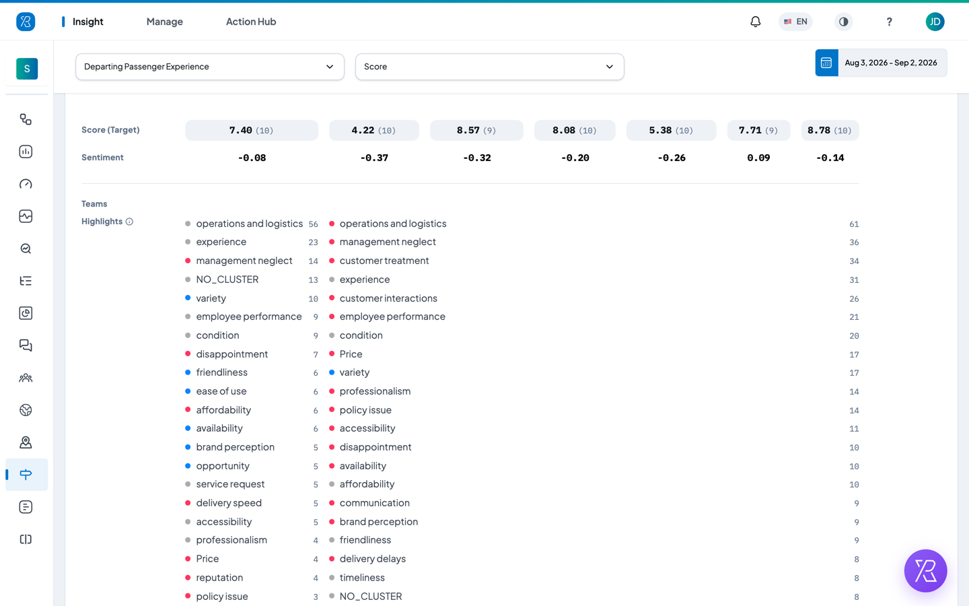The height and width of the screenshot is (606, 969).
Task: Open the EN language selector
Action: tap(795, 22)
